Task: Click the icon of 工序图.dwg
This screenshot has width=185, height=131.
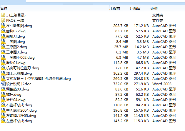Action: pyautogui.click(x=3, y=42)
